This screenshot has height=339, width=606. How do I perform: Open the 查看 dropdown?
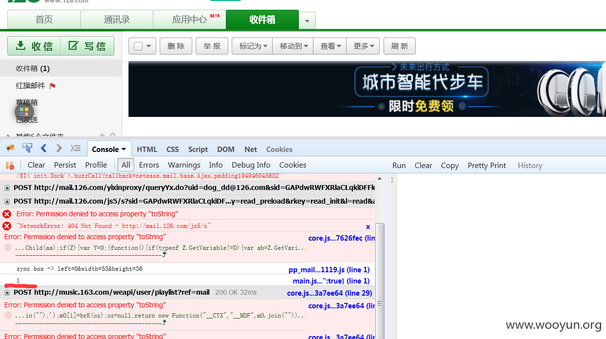330,46
